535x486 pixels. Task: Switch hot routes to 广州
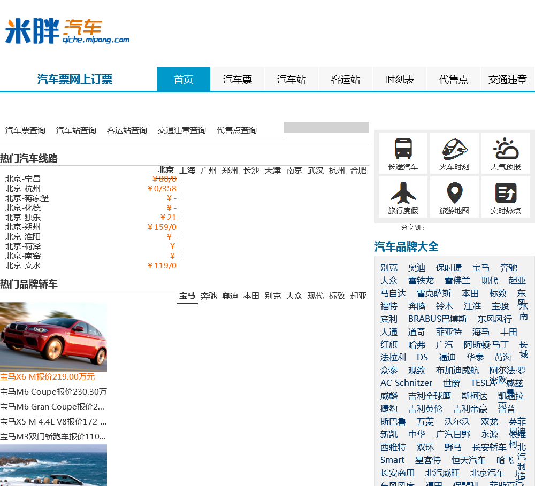click(209, 170)
